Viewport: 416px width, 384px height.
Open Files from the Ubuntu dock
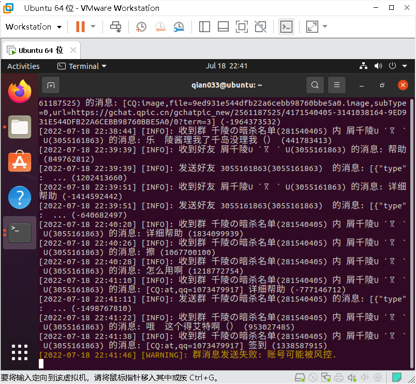tap(20, 127)
